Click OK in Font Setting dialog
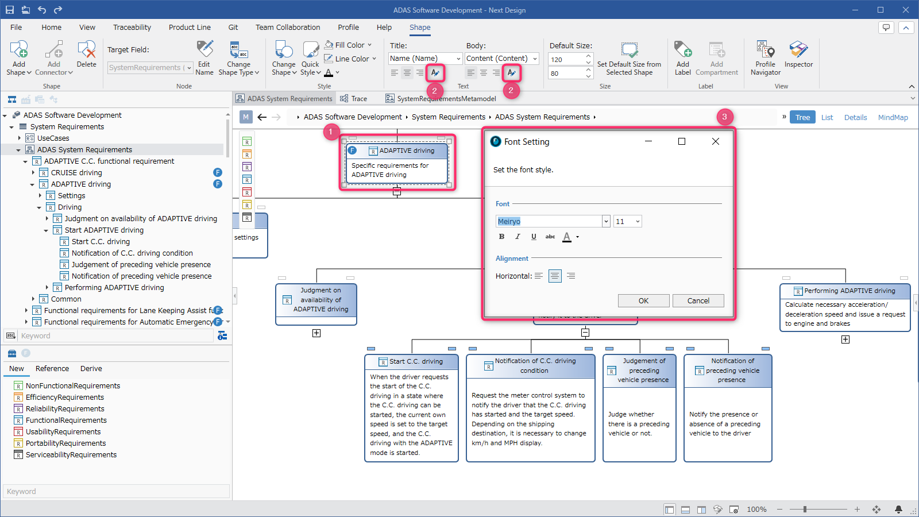919x517 pixels. coord(643,300)
